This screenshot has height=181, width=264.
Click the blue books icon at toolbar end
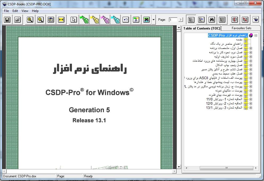tap(256, 20)
